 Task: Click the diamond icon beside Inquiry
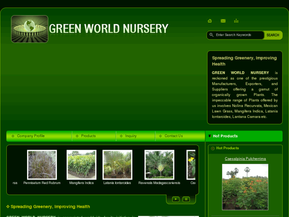click(121, 136)
